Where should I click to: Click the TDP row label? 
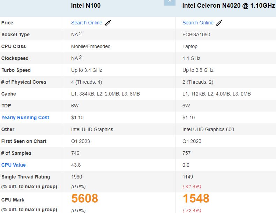(6, 106)
